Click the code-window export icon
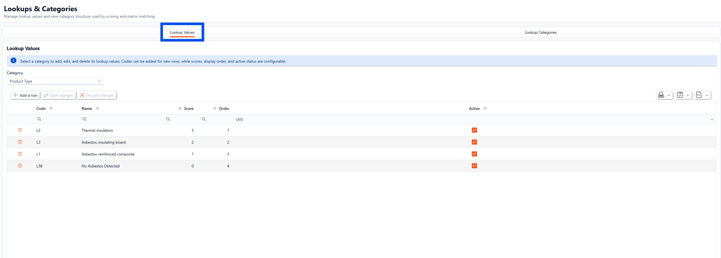This screenshot has width=721, height=258. click(x=680, y=95)
